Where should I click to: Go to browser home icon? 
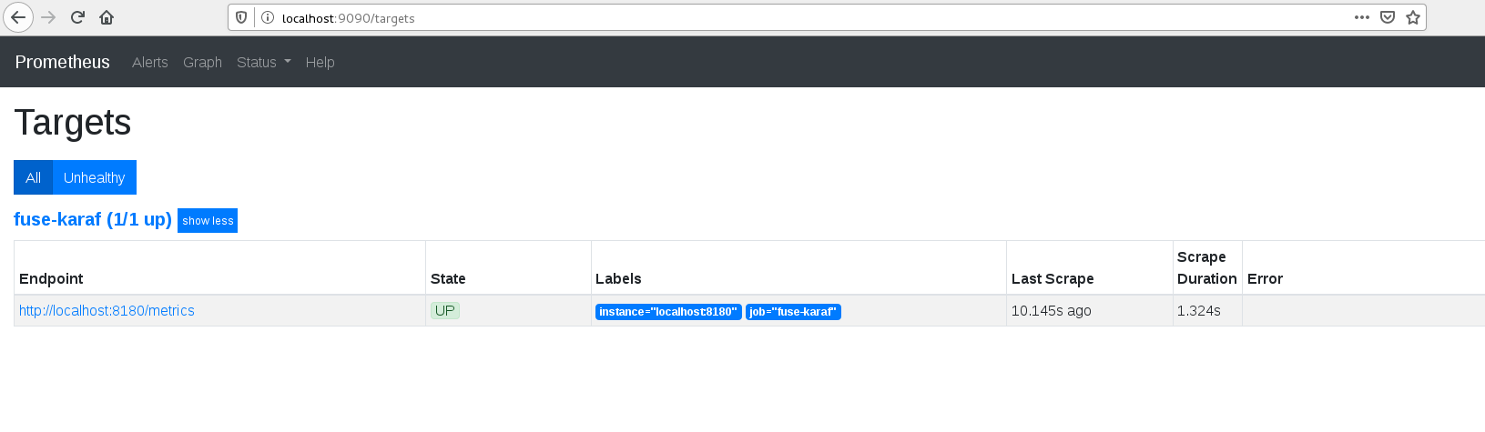point(107,17)
